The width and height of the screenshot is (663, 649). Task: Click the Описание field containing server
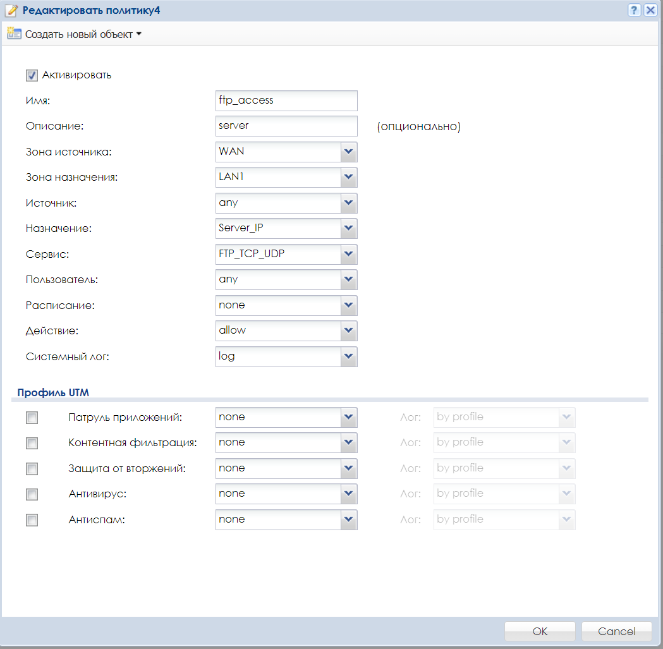tap(286, 126)
